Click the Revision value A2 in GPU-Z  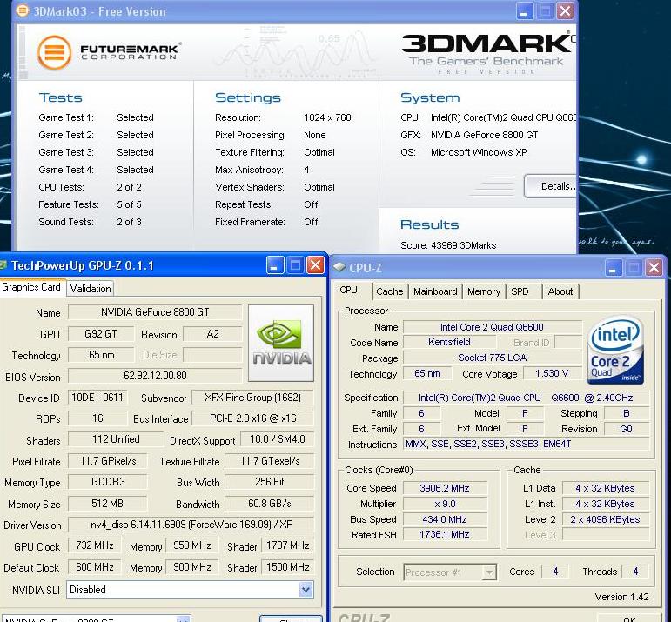(212, 334)
